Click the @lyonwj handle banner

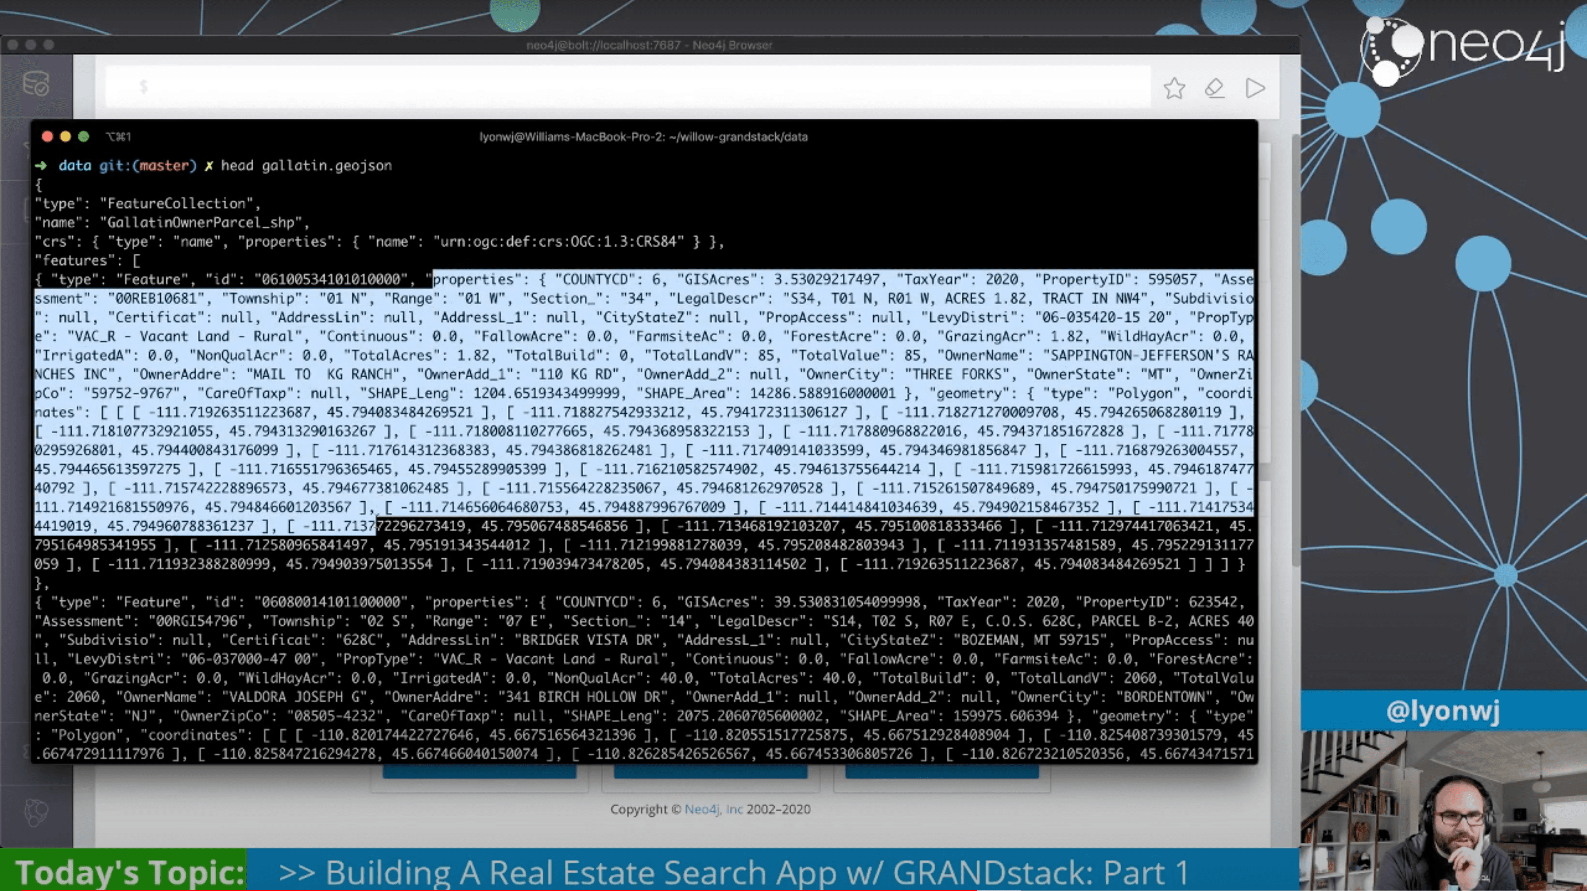[x=1443, y=710]
